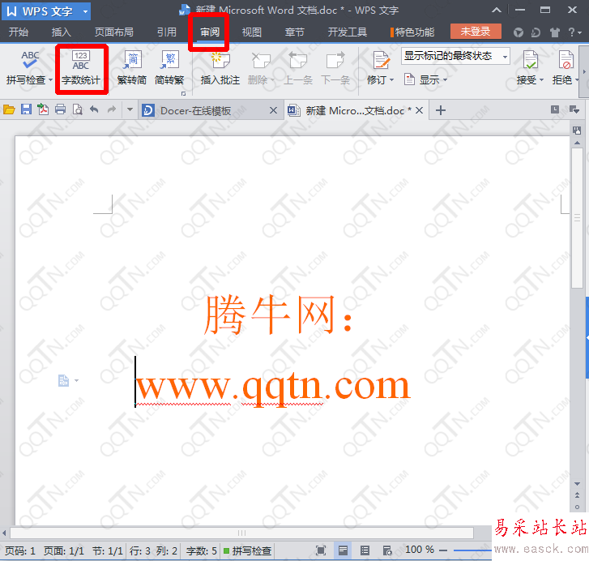
Task: Click the undo arrow icon
Action: coord(94,109)
